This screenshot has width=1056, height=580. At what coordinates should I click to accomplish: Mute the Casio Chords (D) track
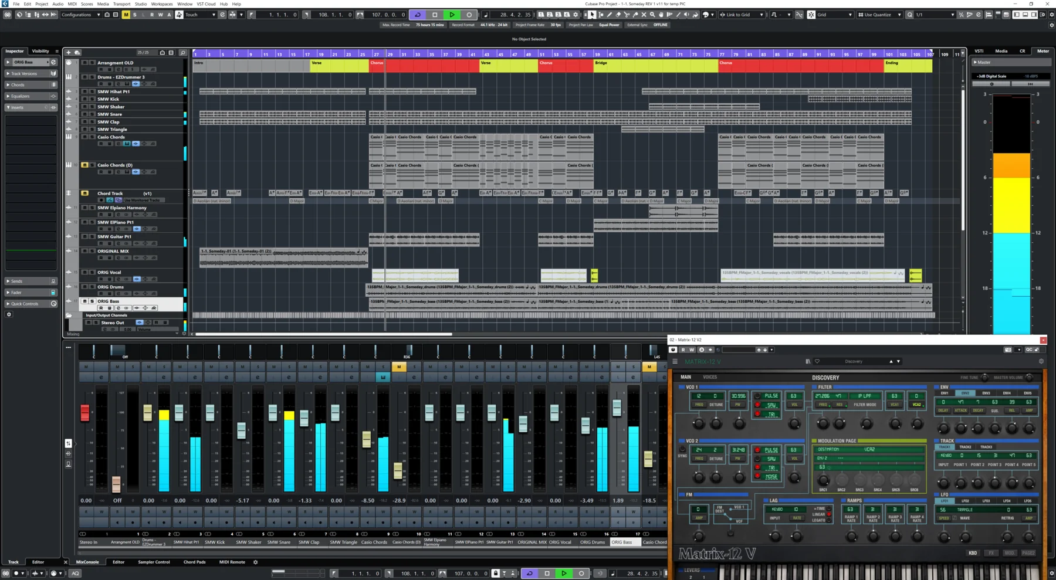tap(84, 165)
